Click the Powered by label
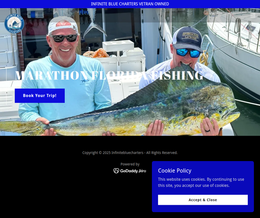 (130, 164)
